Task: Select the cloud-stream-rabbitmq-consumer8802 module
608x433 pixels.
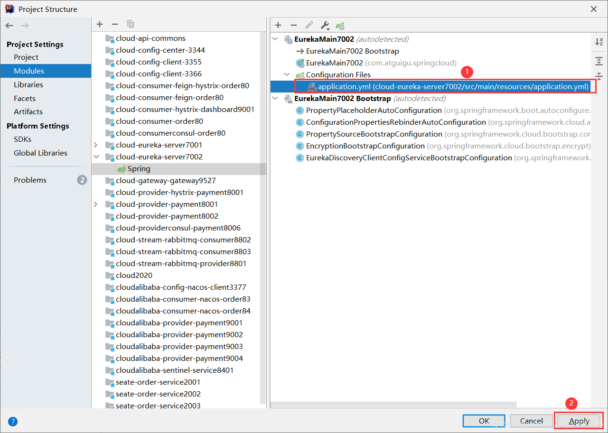Action: pyautogui.click(x=183, y=240)
